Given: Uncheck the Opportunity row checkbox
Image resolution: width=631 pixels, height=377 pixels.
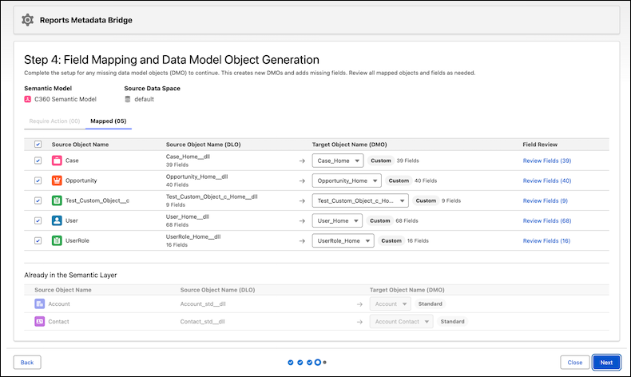Looking at the screenshot, I should point(38,181).
